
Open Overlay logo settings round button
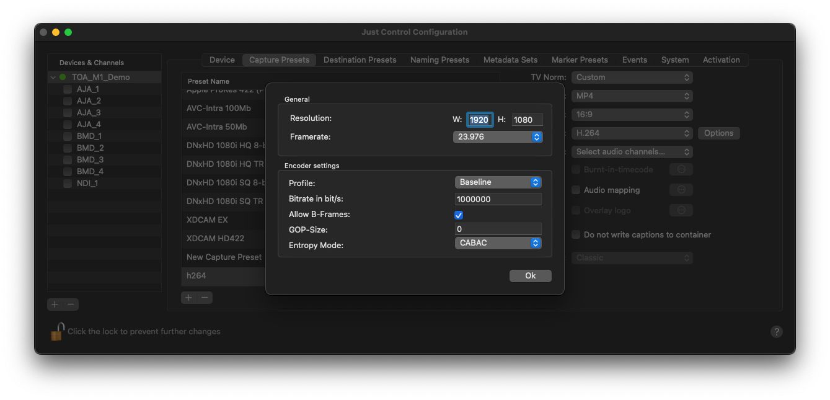[x=681, y=210]
